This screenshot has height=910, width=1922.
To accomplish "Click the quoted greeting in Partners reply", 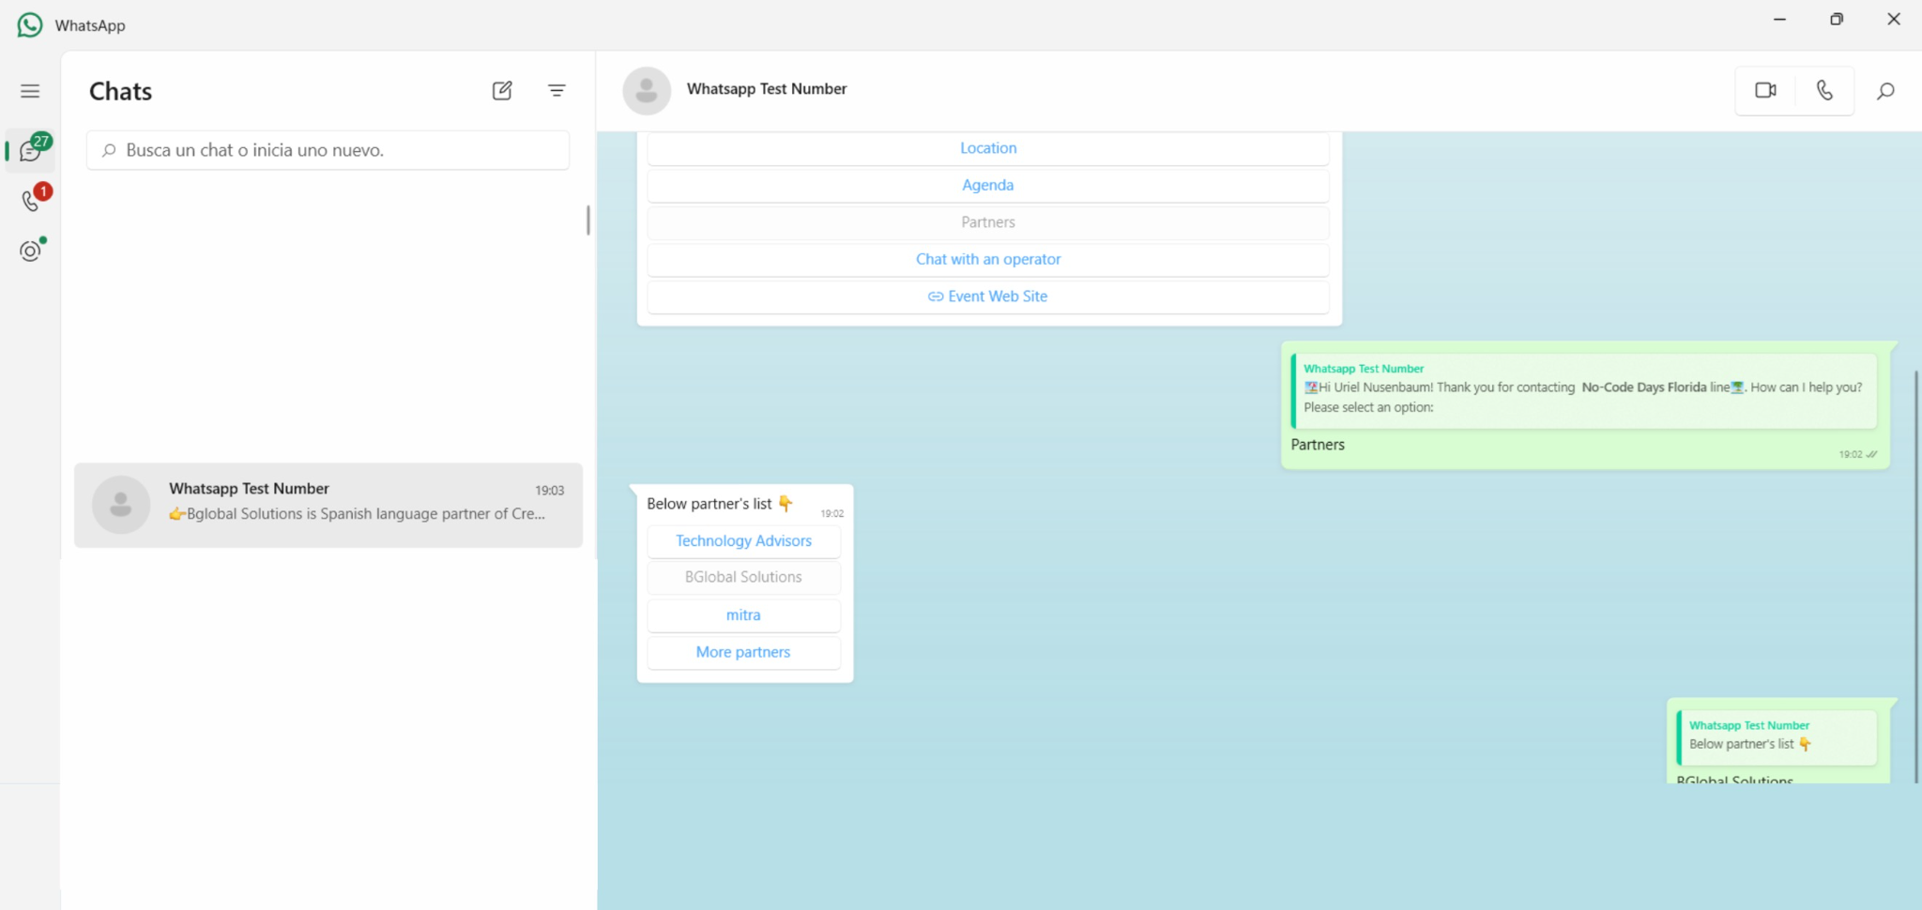I will pyautogui.click(x=1584, y=391).
